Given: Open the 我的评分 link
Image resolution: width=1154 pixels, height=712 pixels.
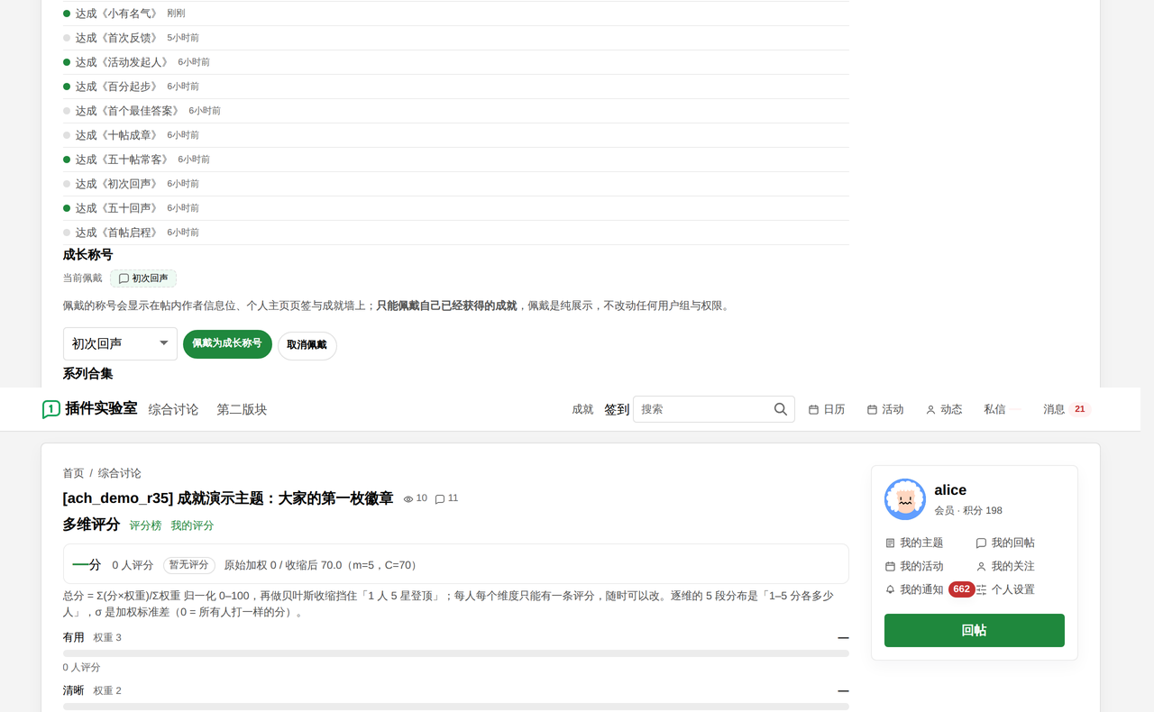Looking at the screenshot, I should point(192,525).
